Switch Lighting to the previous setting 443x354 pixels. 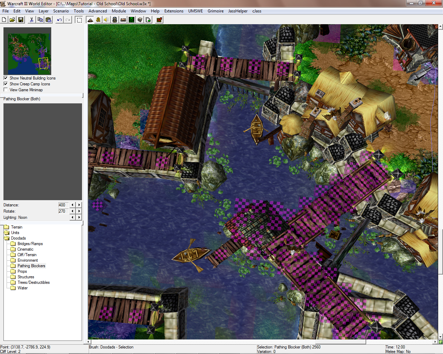pos(72,217)
